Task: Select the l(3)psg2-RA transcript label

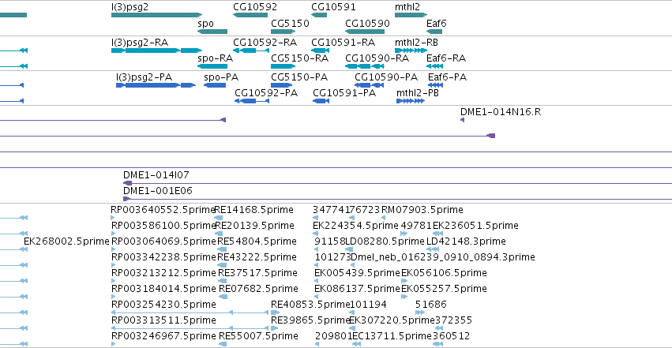Action: coord(140,43)
